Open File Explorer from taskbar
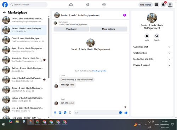This screenshot has height=130, width=177. point(17,122)
